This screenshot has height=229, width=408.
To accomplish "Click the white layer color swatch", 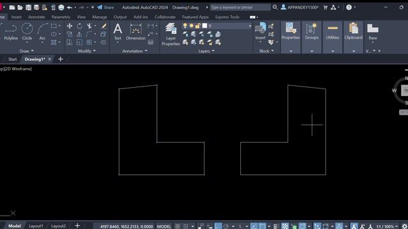I will click(x=205, y=25).
